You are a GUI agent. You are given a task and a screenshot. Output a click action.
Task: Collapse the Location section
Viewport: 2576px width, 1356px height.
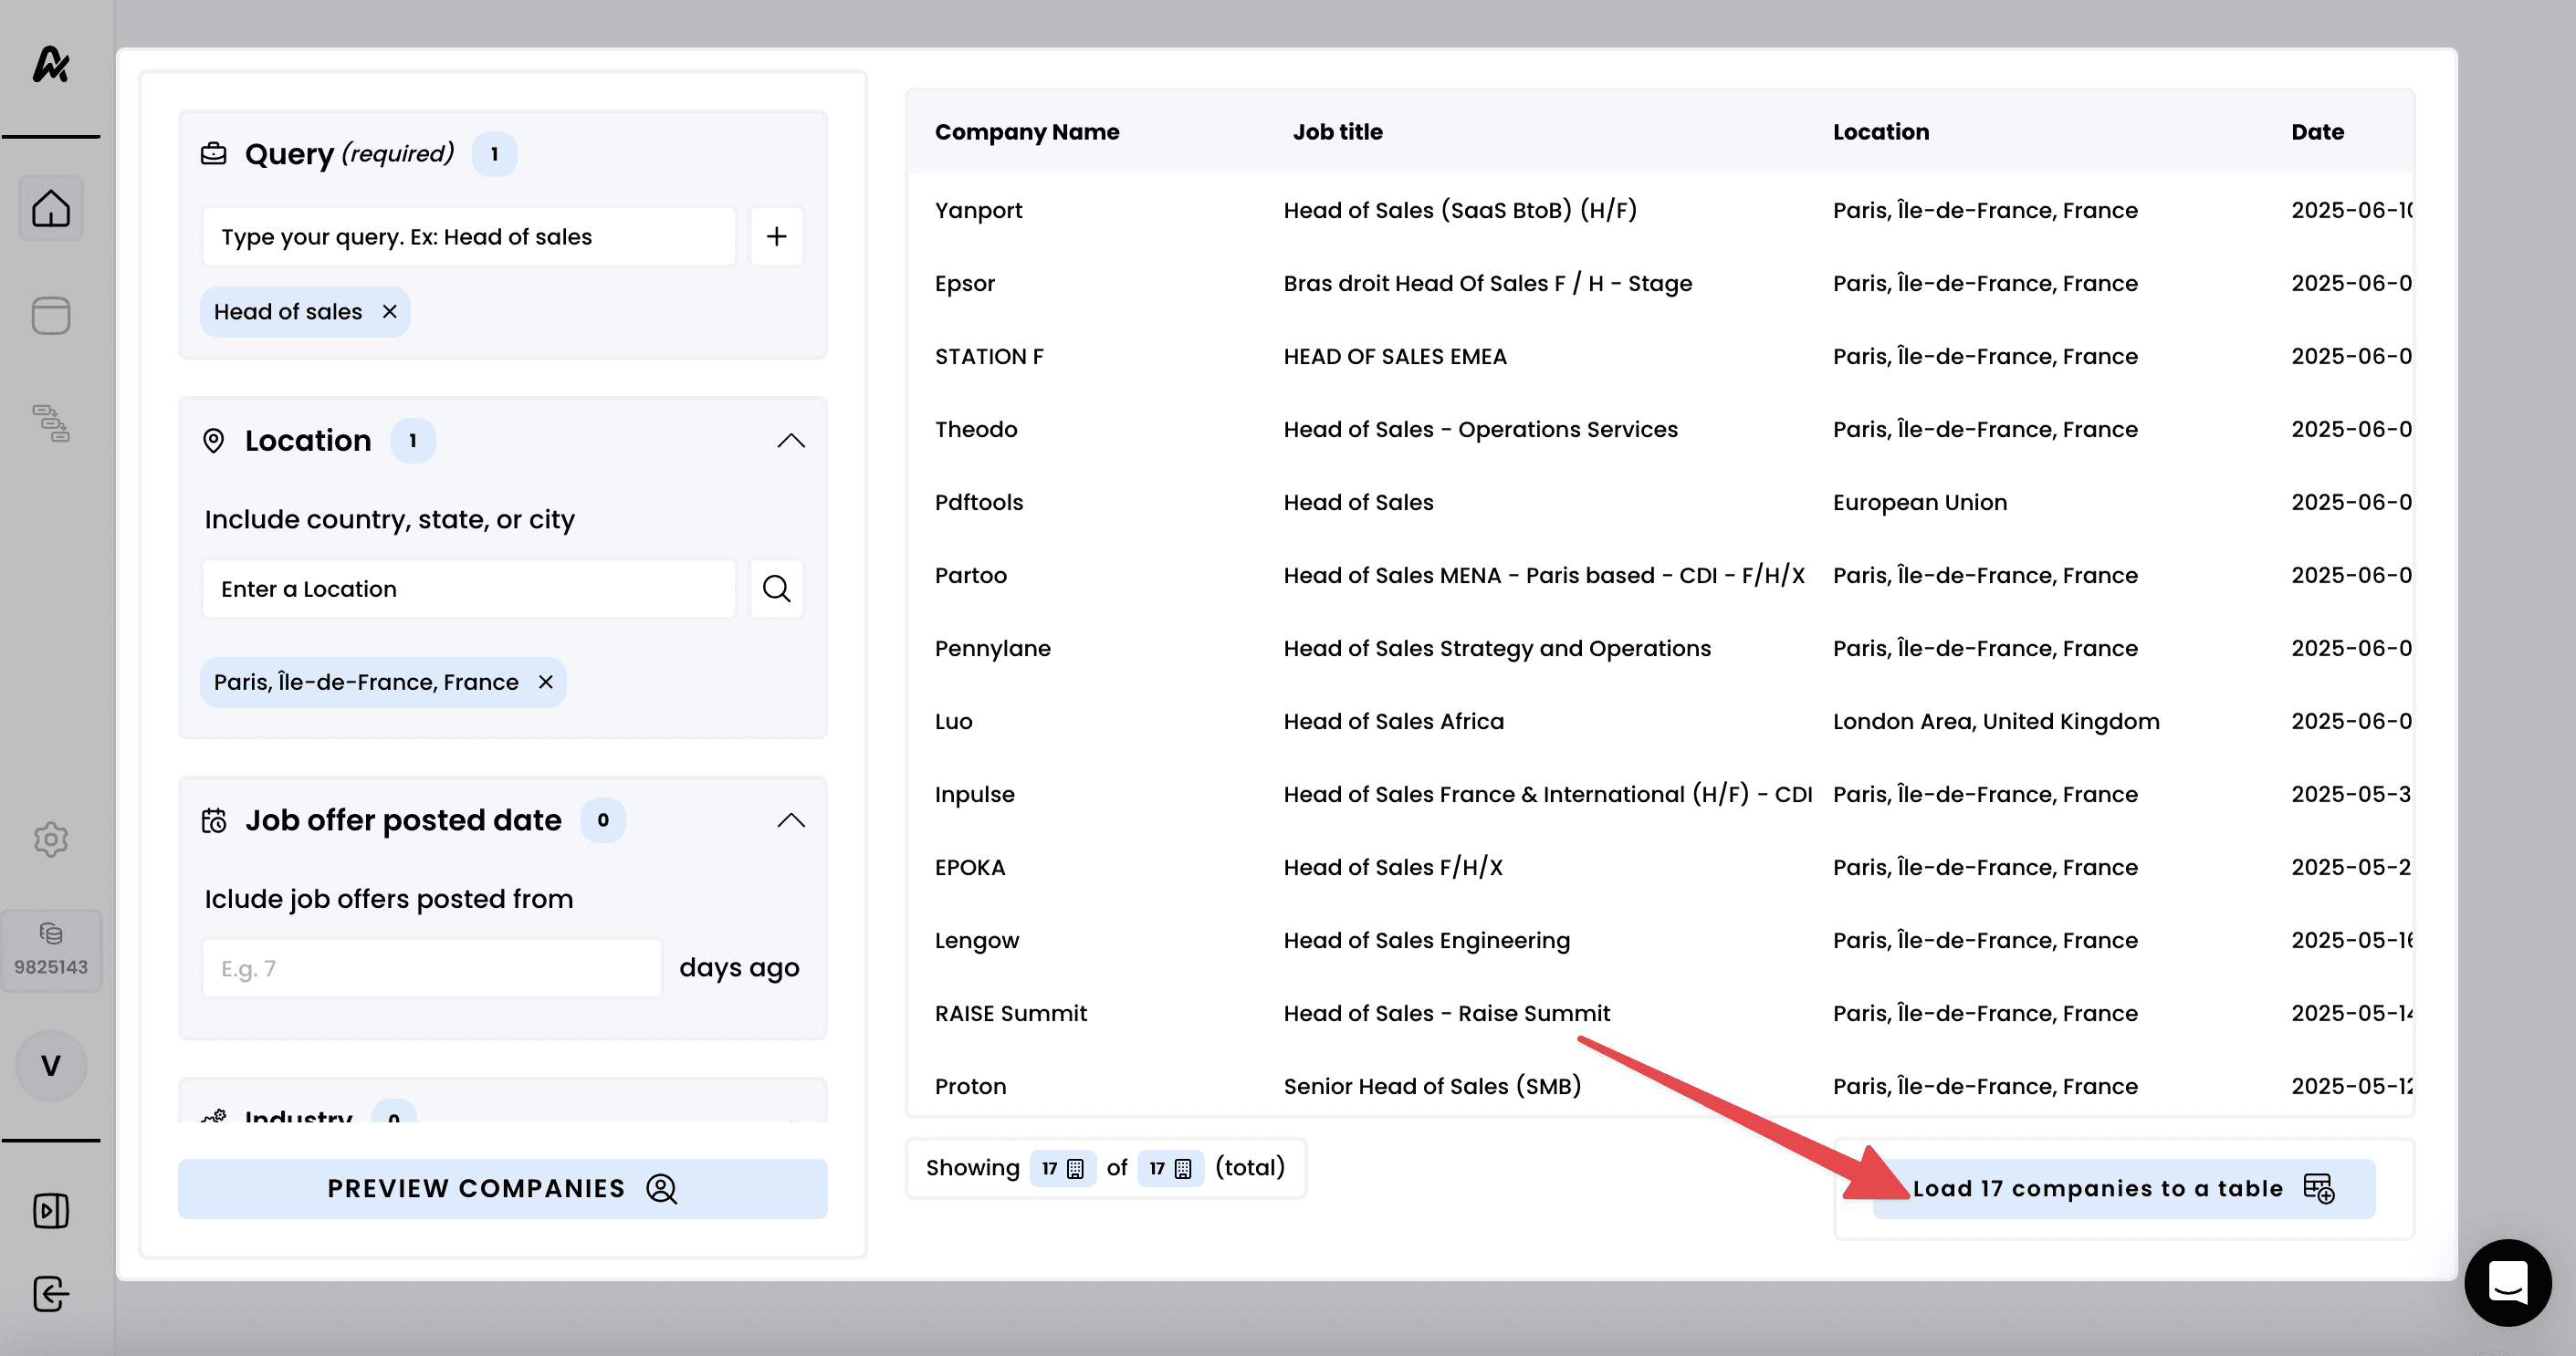tap(791, 441)
